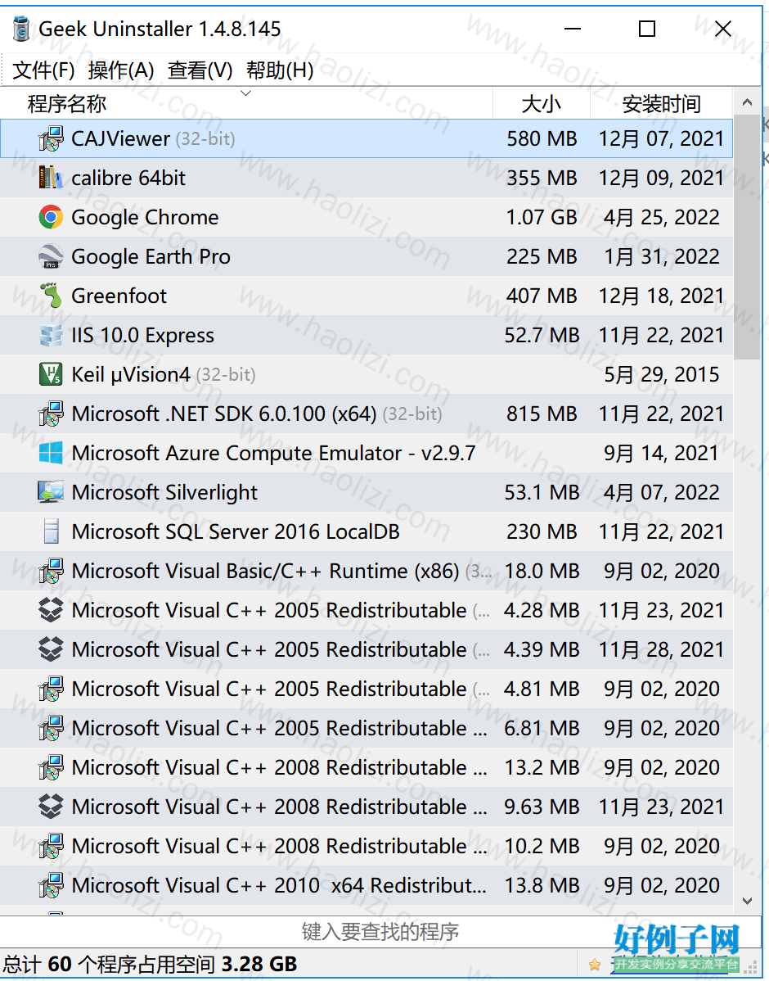The width and height of the screenshot is (769, 981).
Task: Open the 帮助(H) menu
Action: click(280, 70)
